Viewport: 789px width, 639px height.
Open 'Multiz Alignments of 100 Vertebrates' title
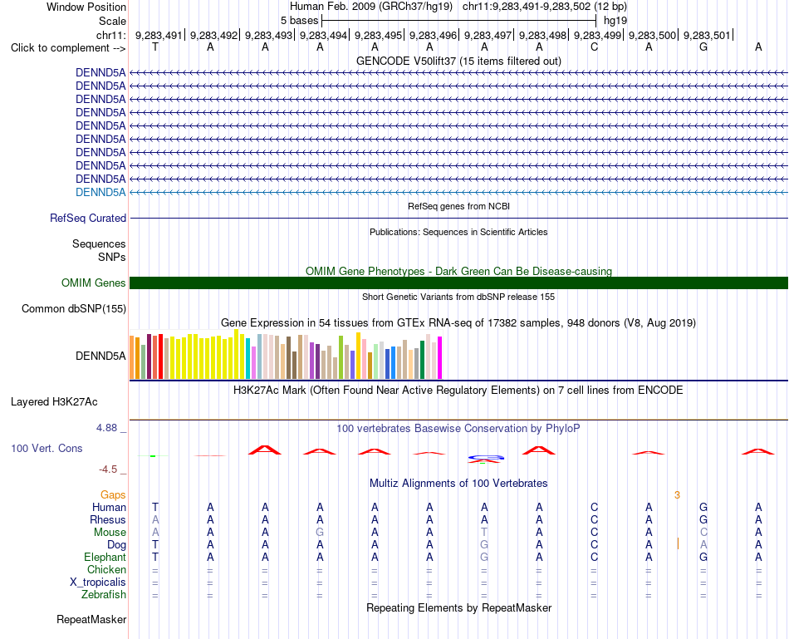point(458,484)
